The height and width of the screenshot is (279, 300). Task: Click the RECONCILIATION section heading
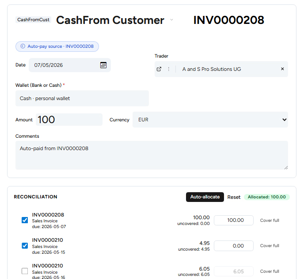click(x=36, y=197)
